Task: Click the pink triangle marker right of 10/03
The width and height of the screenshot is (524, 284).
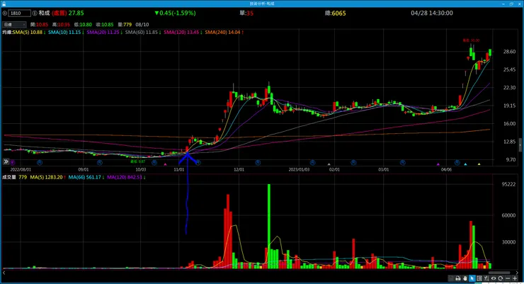Action: (x=165, y=164)
